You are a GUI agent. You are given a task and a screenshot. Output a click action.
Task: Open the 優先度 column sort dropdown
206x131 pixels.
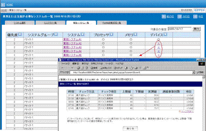click(x=20, y=35)
